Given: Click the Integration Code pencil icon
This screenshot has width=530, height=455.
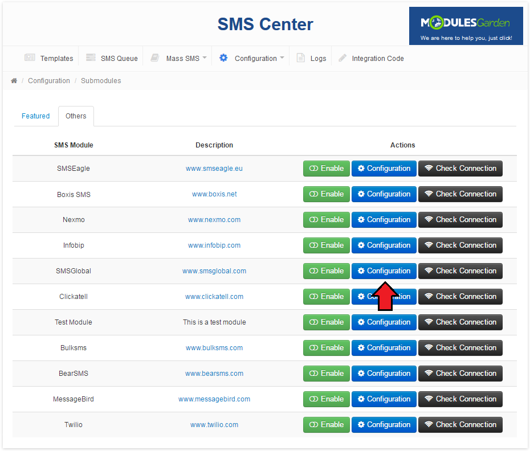Looking at the screenshot, I should click(343, 58).
